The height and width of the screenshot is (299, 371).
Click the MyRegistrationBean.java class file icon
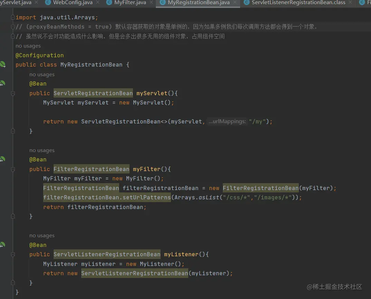click(x=163, y=3)
